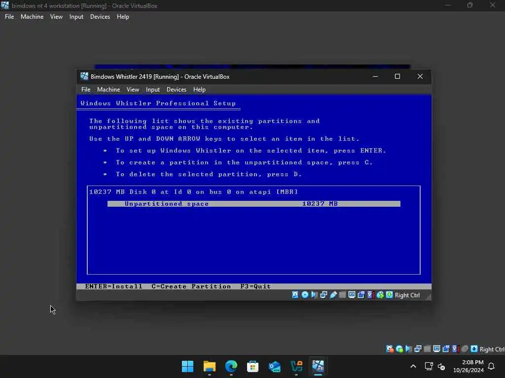Click 'Right Ctrl' host key in NT 4 window
Image resolution: width=505 pixels, height=378 pixels.
(x=492, y=349)
